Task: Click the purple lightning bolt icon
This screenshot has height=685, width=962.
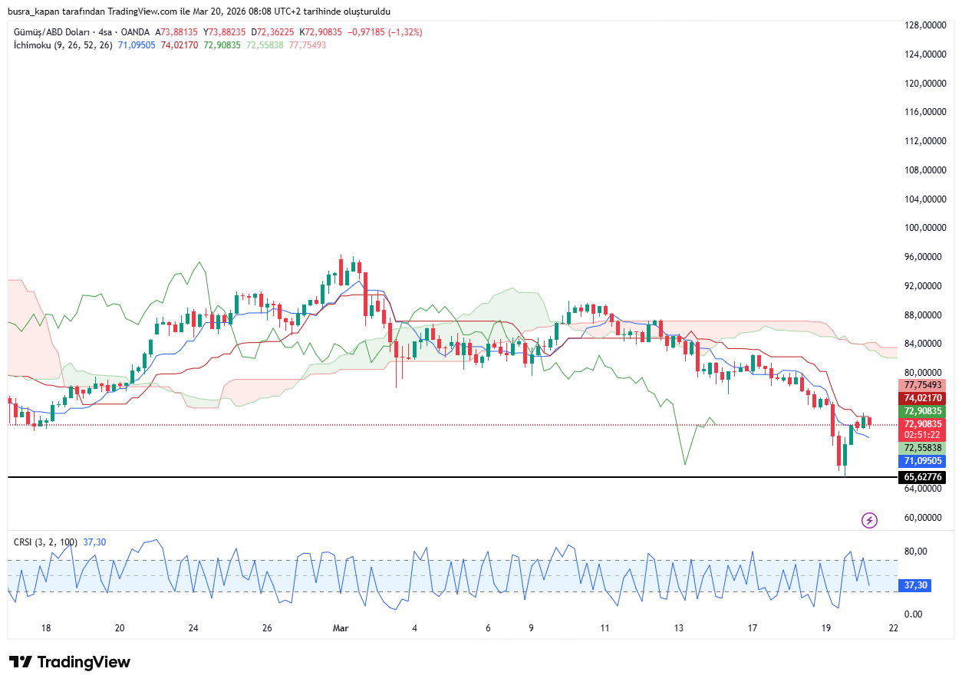Action: click(869, 521)
